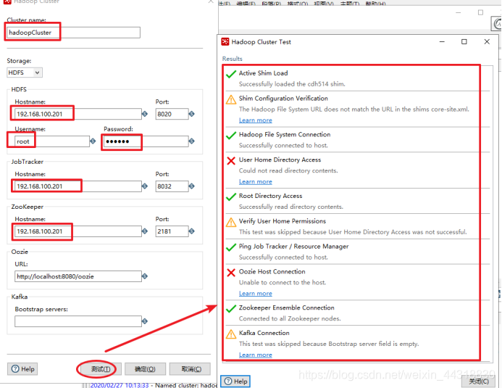Viewport: 502px width, 388px height.
Task: Click variable icon beside Kafka Bootstrap servers field
Action: 145,321
